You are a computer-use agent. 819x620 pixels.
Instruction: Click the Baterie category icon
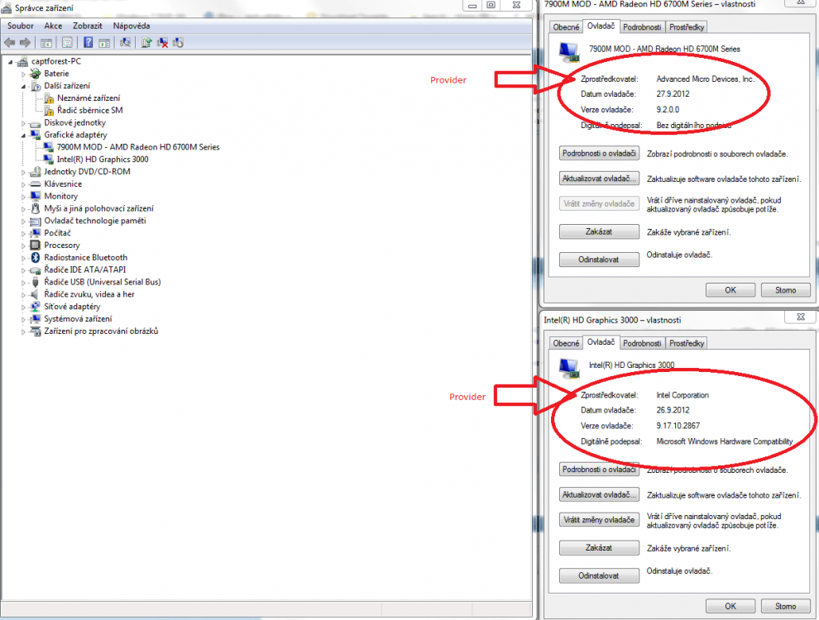click(36, 74)
